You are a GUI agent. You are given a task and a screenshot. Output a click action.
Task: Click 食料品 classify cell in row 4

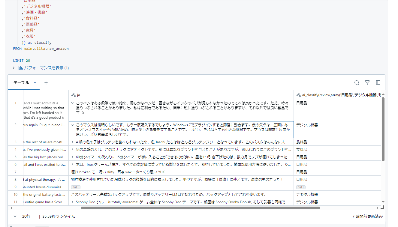[x=337, y=149]
